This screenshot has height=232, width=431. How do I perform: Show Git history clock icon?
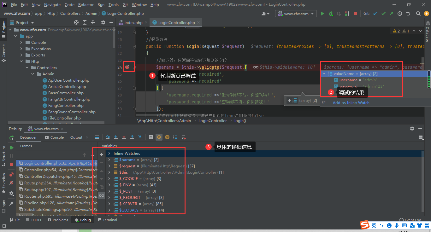click(x=400, y=14)
